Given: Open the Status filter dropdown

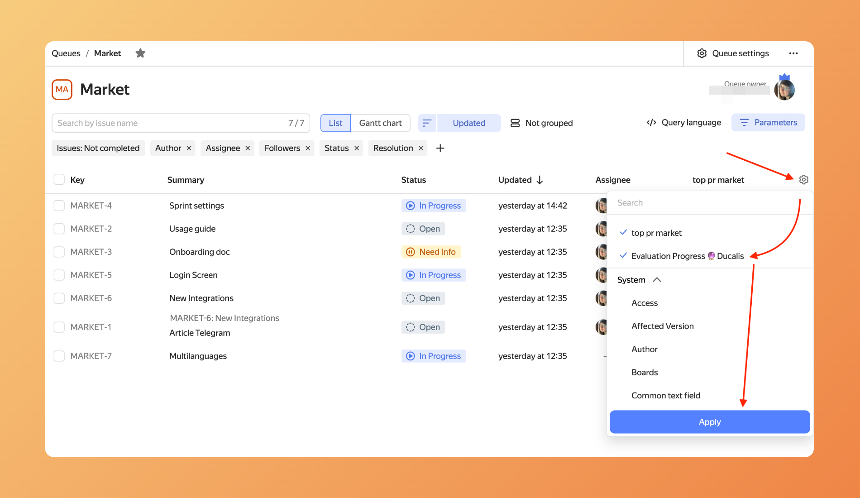Looking at the screenshot, I should point(336,148).
